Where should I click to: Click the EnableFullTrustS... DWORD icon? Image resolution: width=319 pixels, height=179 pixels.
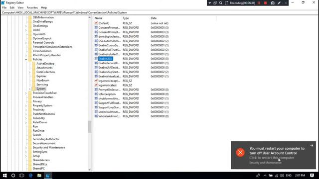click(x=96, y=50)
